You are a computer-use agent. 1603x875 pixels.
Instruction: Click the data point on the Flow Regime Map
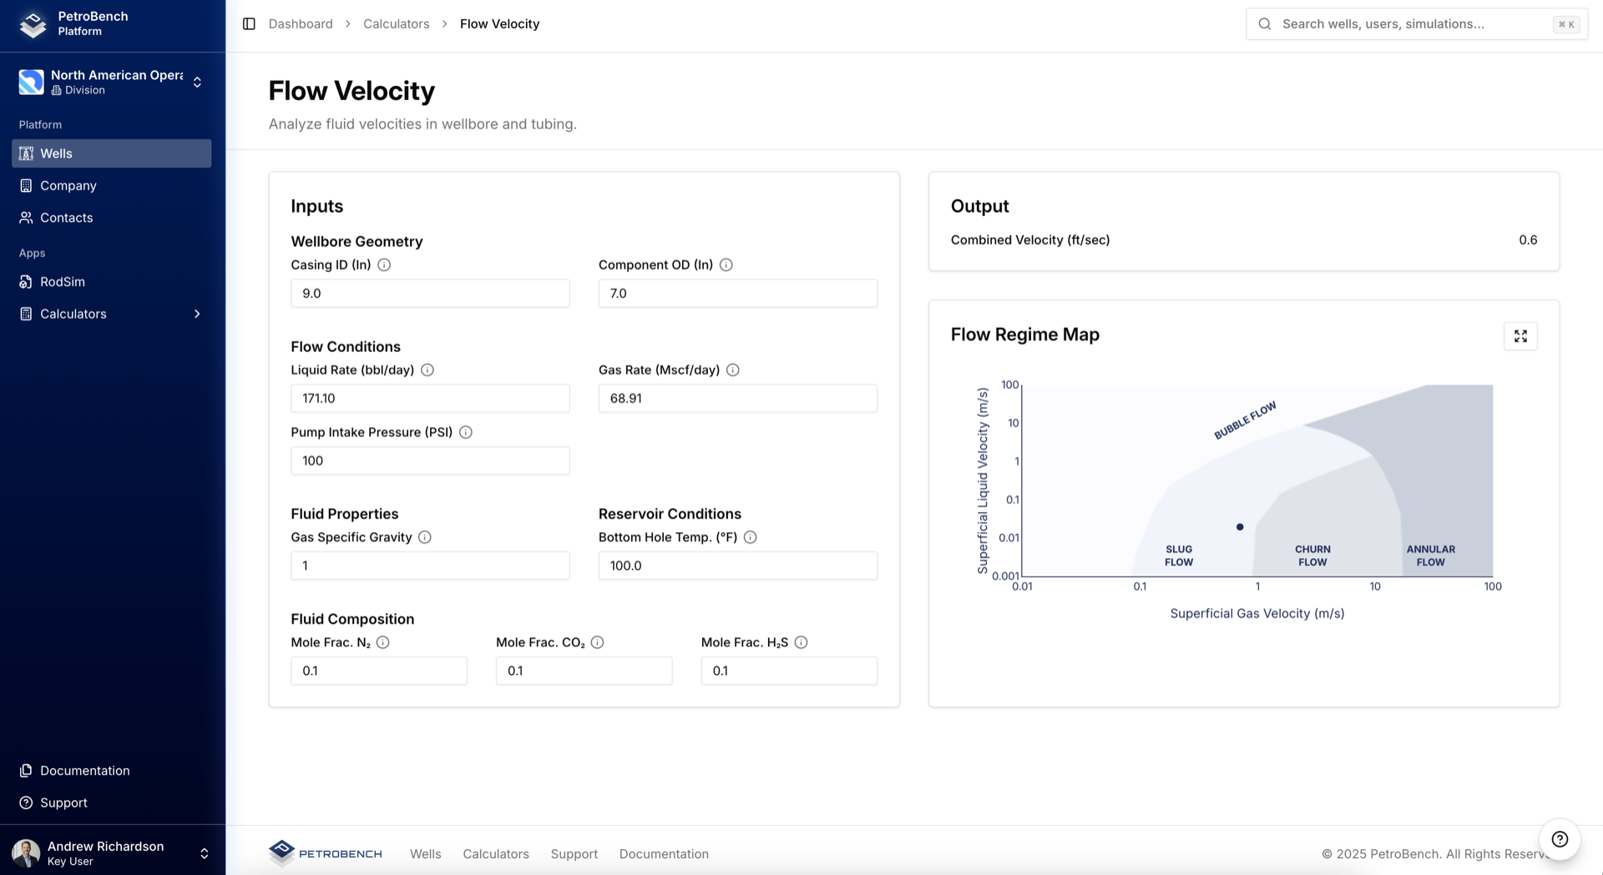click(x=1239, y=526)
